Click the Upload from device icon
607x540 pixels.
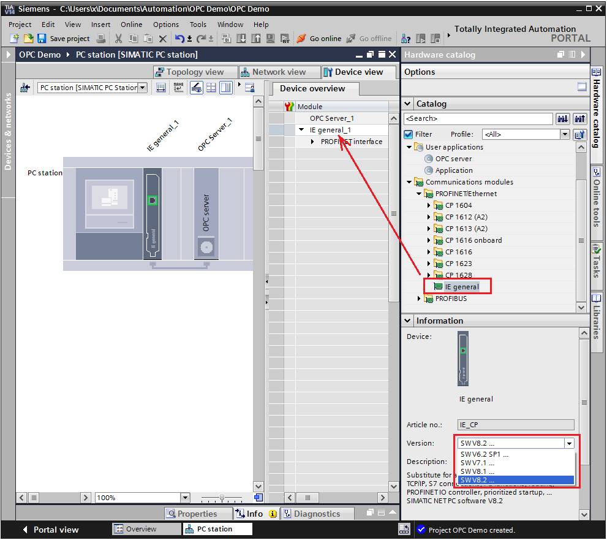(x=256, y=39)
